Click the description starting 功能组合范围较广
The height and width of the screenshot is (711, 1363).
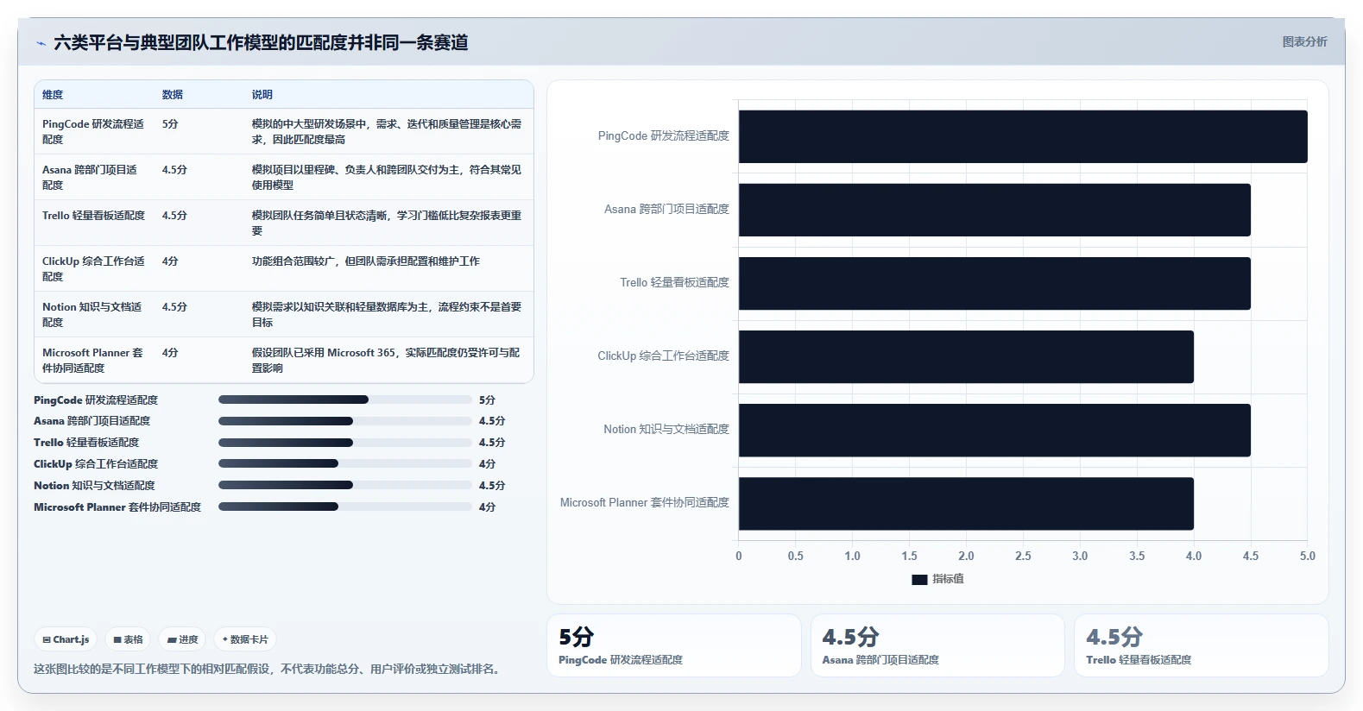pos(366,261)
